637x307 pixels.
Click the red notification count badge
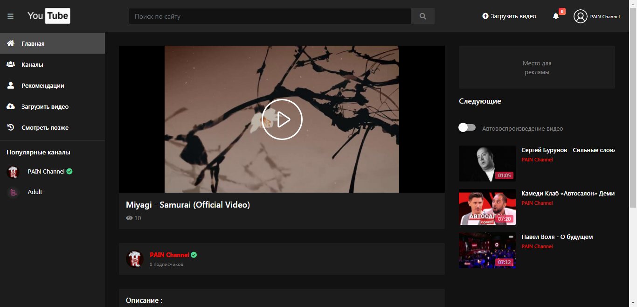coord(562,11)
